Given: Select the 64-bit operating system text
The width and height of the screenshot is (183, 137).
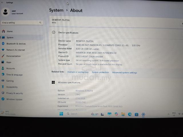Looking at the screenshot, I should pyautogui.click(x=98, y=61).
